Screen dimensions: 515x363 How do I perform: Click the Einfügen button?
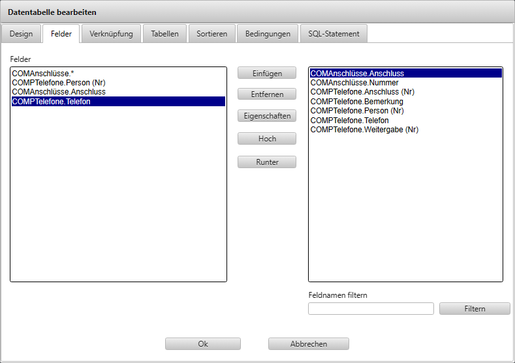tap(267, 73)
